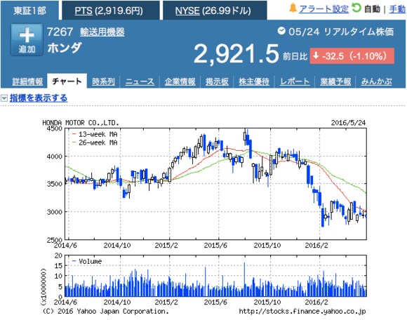Open the 時系列 tab
The width and height of the screenshot is (407, 320).
(x=104, y=81)
